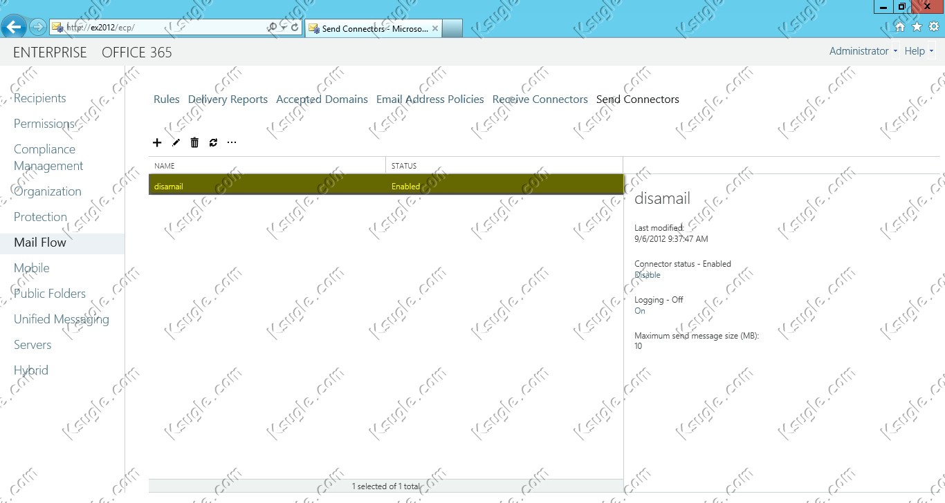Add a new send connector
945x503 pixels.
[x=157, y=142]
